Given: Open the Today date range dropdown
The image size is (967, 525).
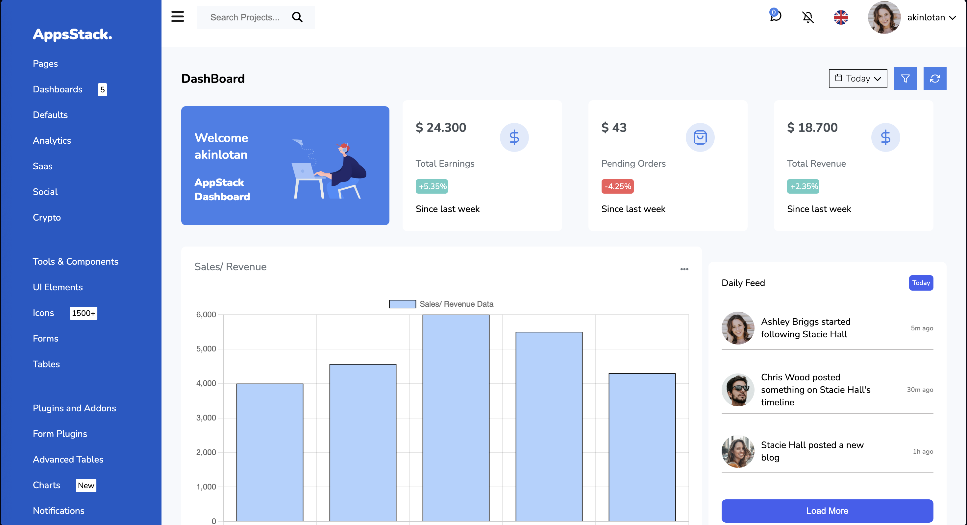Looking at the screenshot, I should point(858,79).
